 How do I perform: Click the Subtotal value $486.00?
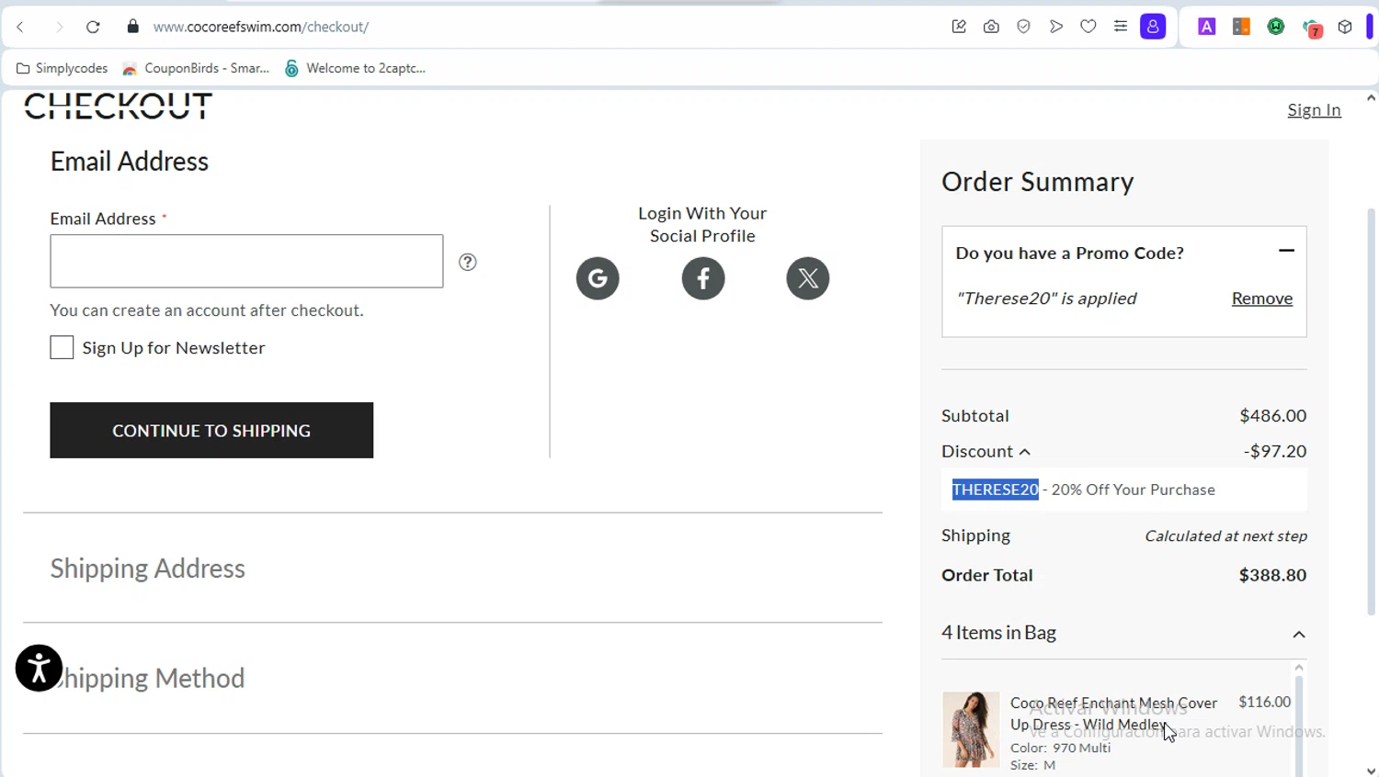[1272, 415]
